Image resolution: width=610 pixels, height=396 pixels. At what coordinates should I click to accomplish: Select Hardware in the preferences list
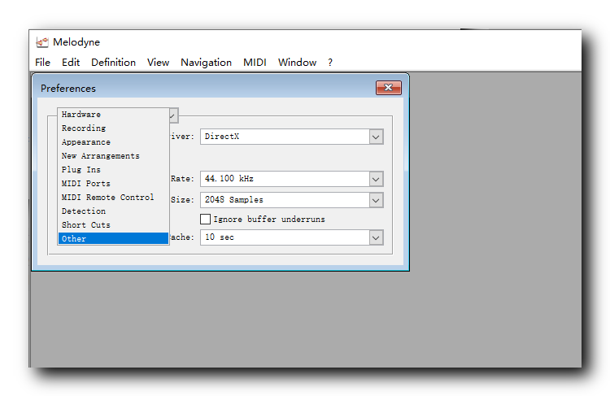click(113, 115)
